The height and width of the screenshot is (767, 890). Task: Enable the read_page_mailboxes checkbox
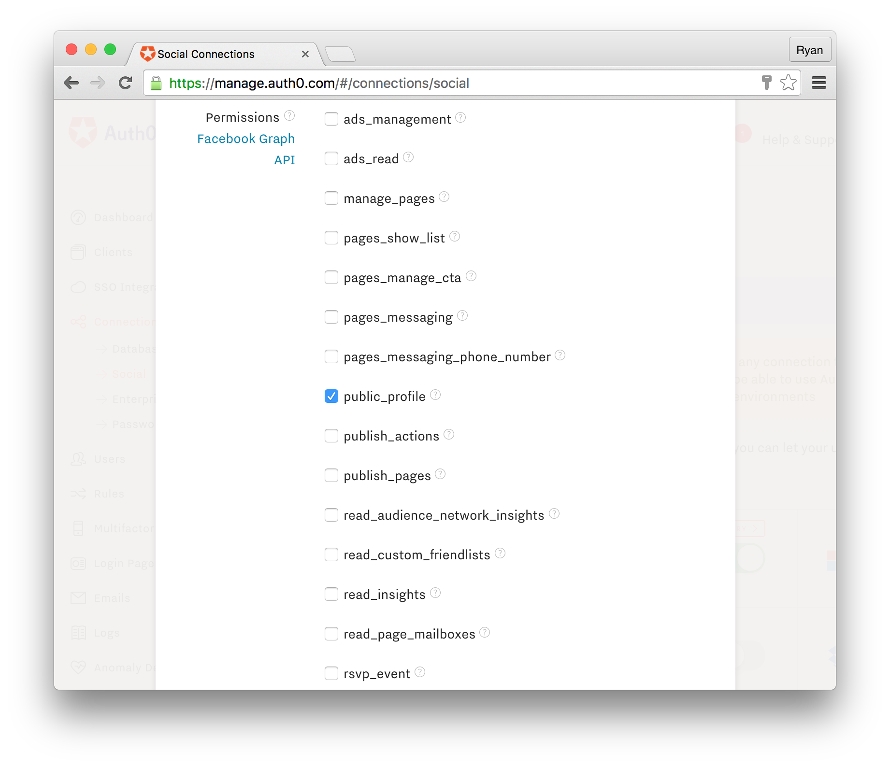pos(331,634)
